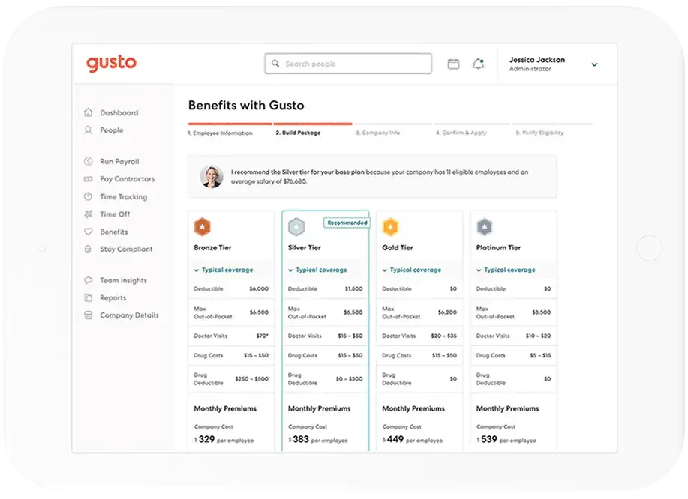Open Pay Contractors in the sidebar
The image size is (688, 499).
[x=128, y=179]
